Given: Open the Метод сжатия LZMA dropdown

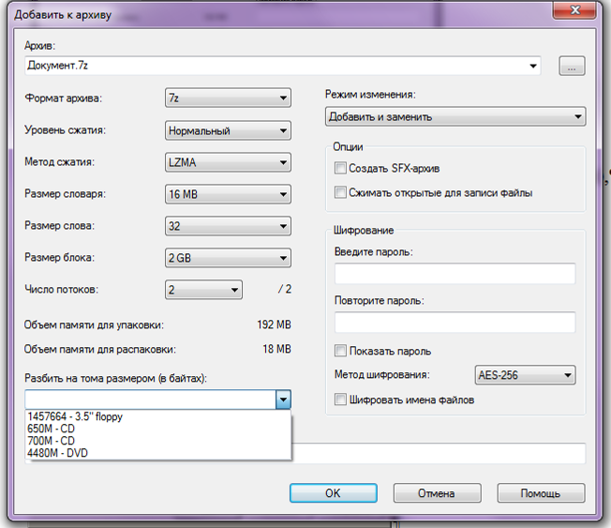Looking at the screenshot, I should 228,162.
